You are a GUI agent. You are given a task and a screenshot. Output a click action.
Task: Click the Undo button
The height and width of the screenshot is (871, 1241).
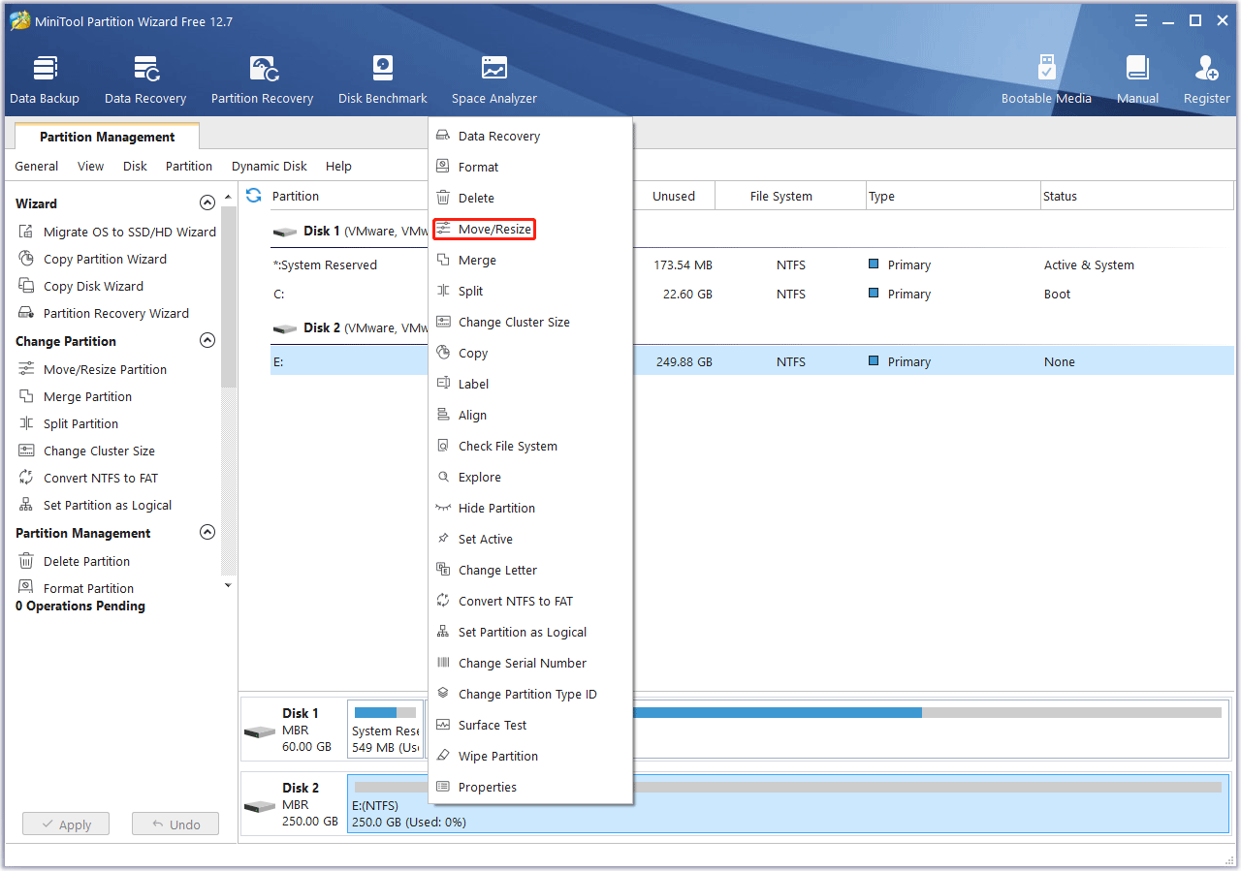(175, 824)
